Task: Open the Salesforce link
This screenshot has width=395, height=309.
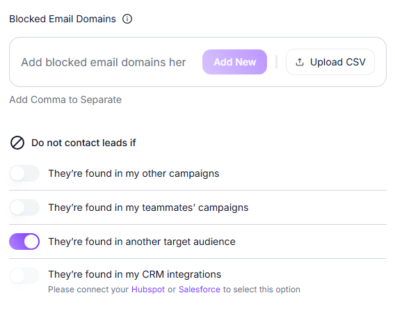Action: click(x=200, y=290)
